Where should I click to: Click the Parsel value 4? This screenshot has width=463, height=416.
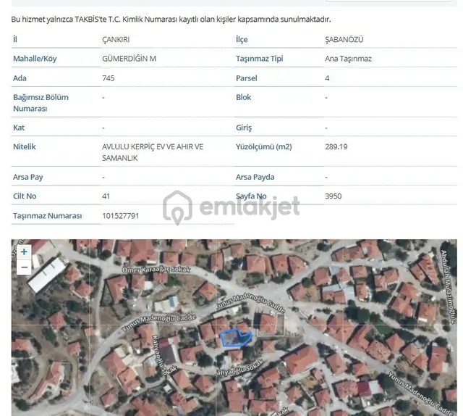coord(327,78)
